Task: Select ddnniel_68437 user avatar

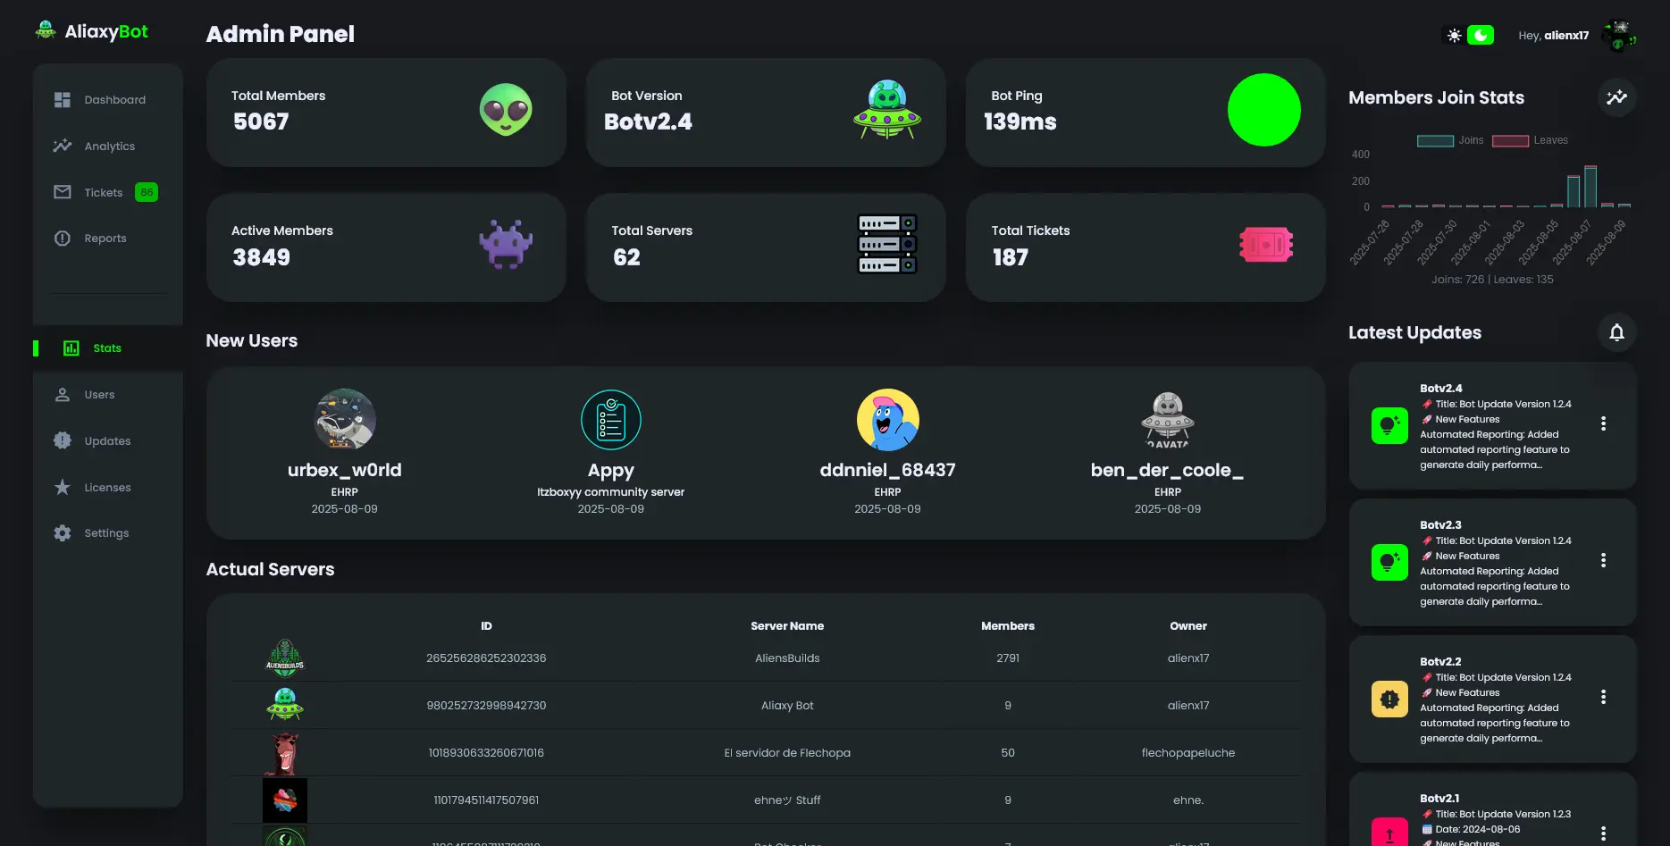Action: coord(887,420)
